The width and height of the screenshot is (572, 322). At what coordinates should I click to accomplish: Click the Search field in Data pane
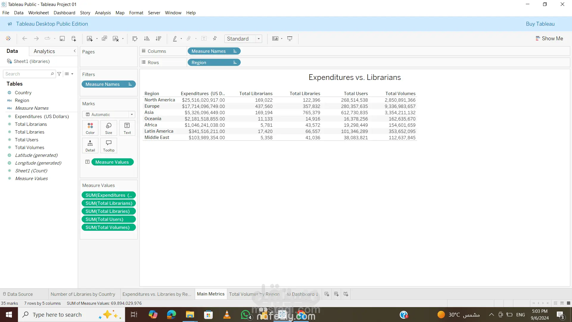tap(29, 74)
